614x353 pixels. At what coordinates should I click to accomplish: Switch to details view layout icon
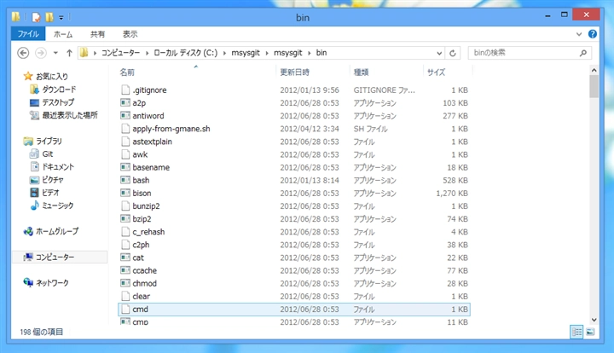coord(576,333)
